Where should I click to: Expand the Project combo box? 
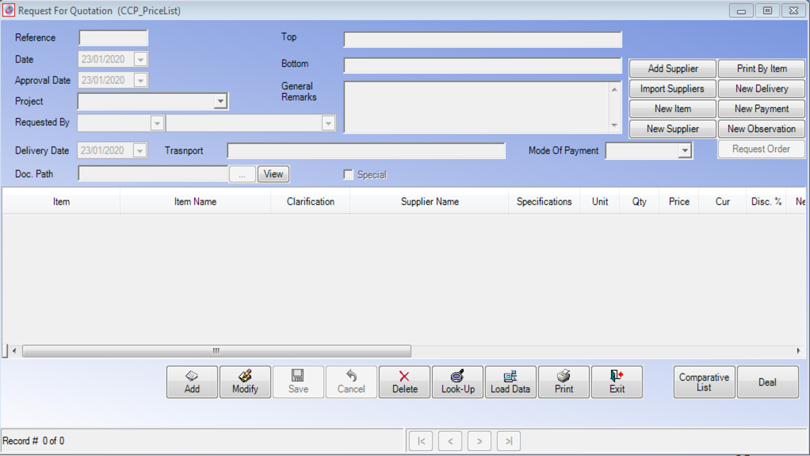(x=220, y=102)
